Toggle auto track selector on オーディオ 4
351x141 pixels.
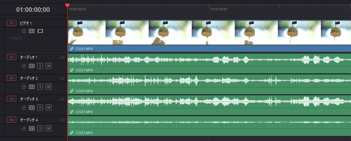(32, 128)
